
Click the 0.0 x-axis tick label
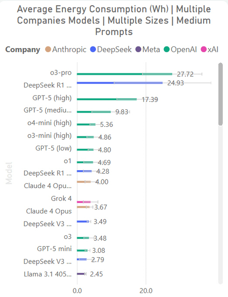(77, 291)
